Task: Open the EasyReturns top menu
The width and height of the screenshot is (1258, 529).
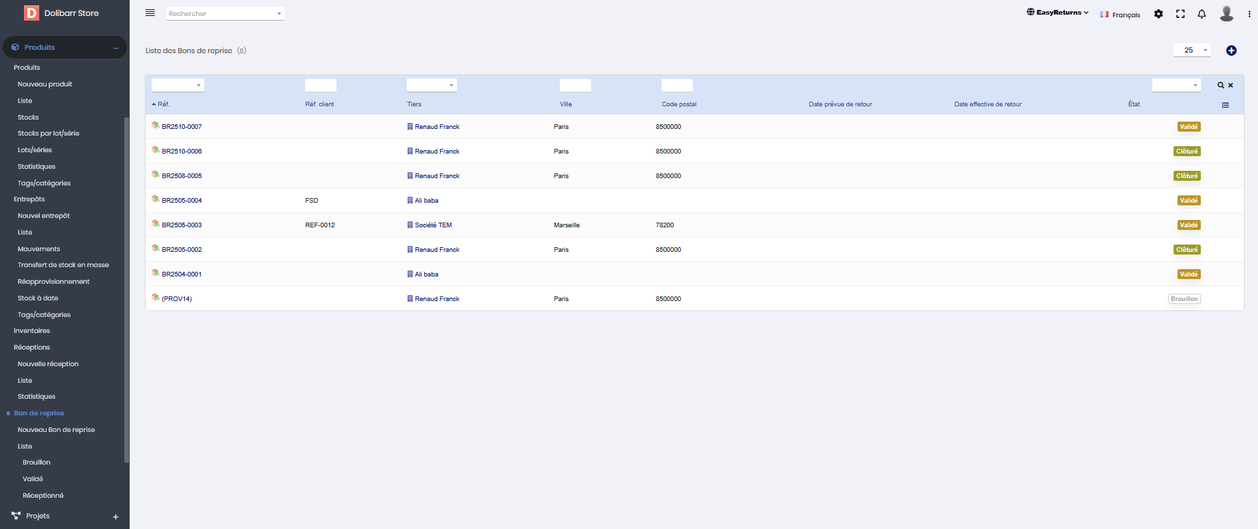Action: [1058, 13]
